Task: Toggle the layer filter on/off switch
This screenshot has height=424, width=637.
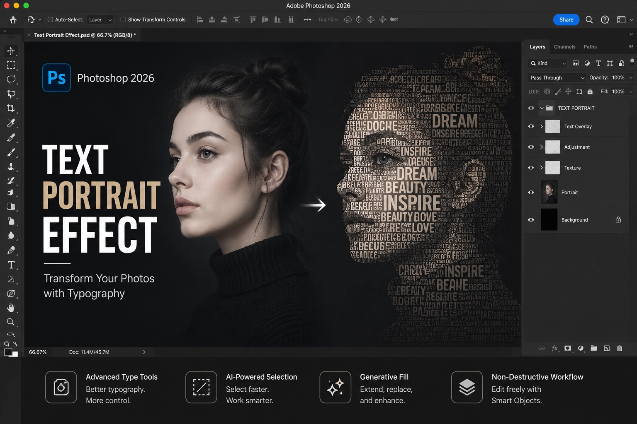Action: (x=632, y=62)
